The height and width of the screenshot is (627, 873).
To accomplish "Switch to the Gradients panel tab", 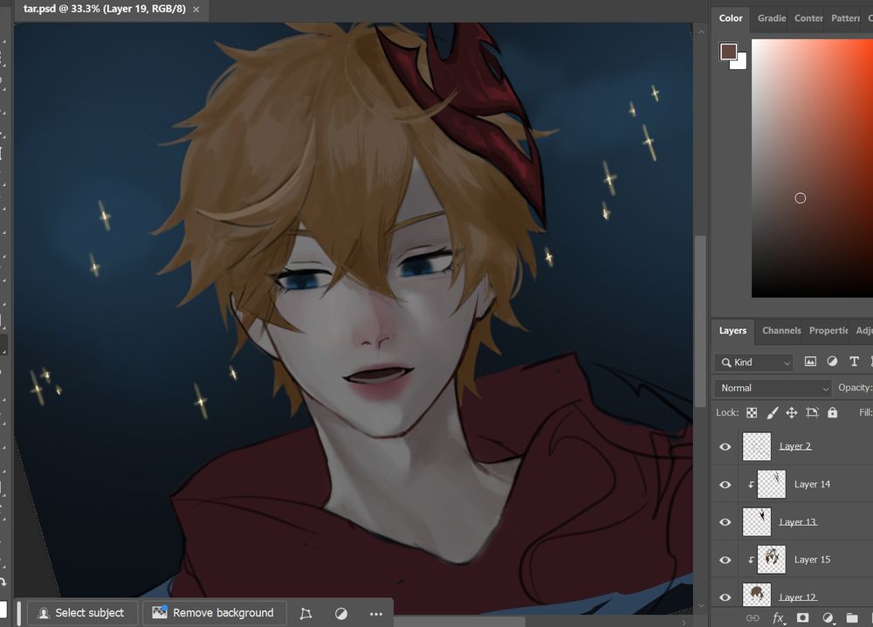I will point(772,17).
